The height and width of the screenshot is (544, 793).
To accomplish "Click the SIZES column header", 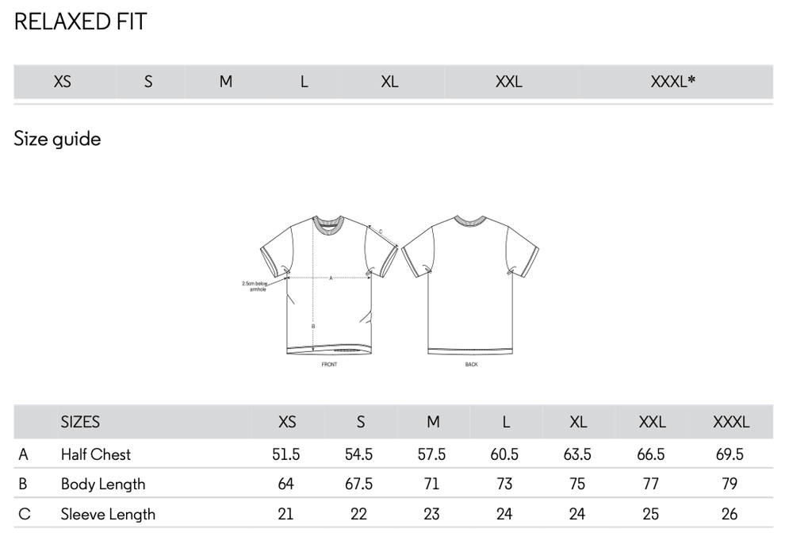I will point(80,422).
